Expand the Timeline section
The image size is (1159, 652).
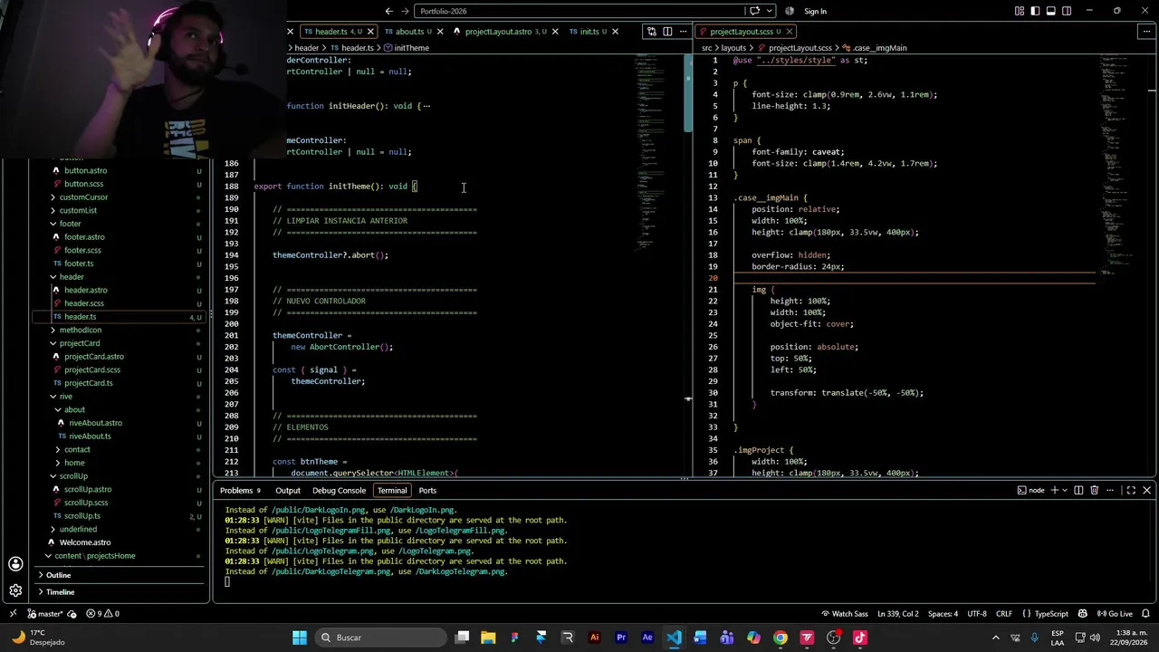[60, 592]
